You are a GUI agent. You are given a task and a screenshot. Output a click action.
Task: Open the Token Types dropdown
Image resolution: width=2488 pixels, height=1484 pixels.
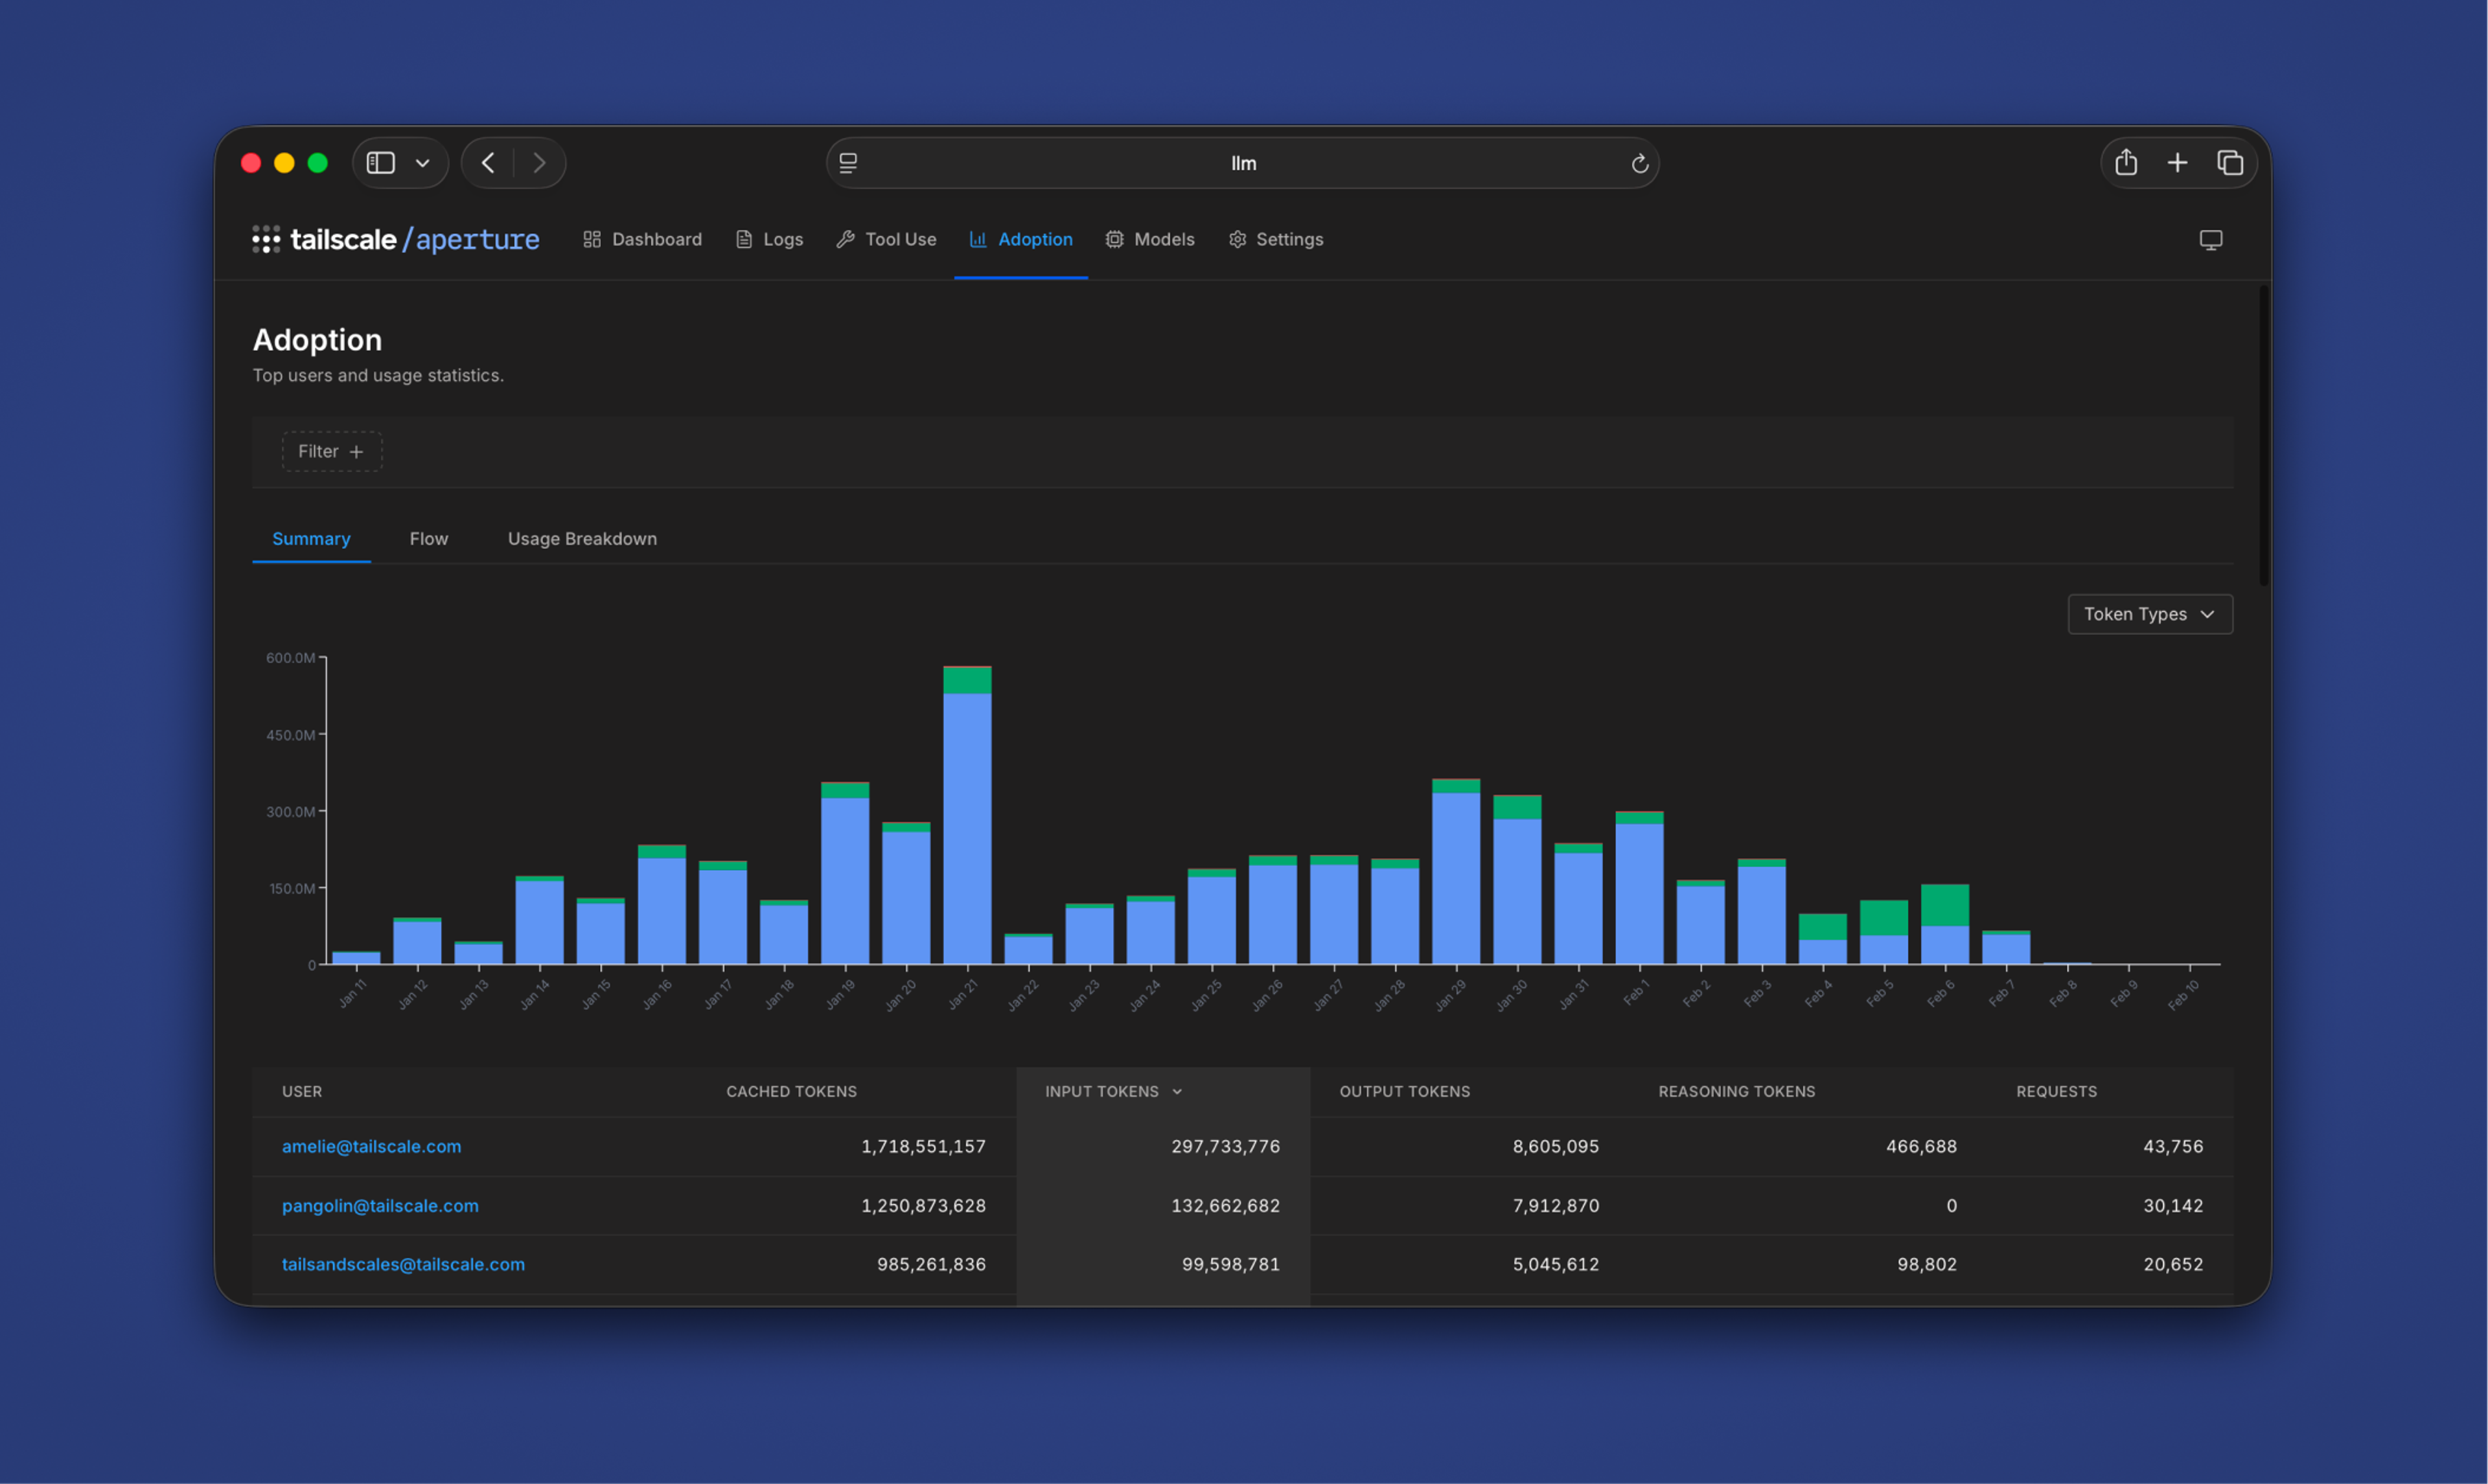2149,614
